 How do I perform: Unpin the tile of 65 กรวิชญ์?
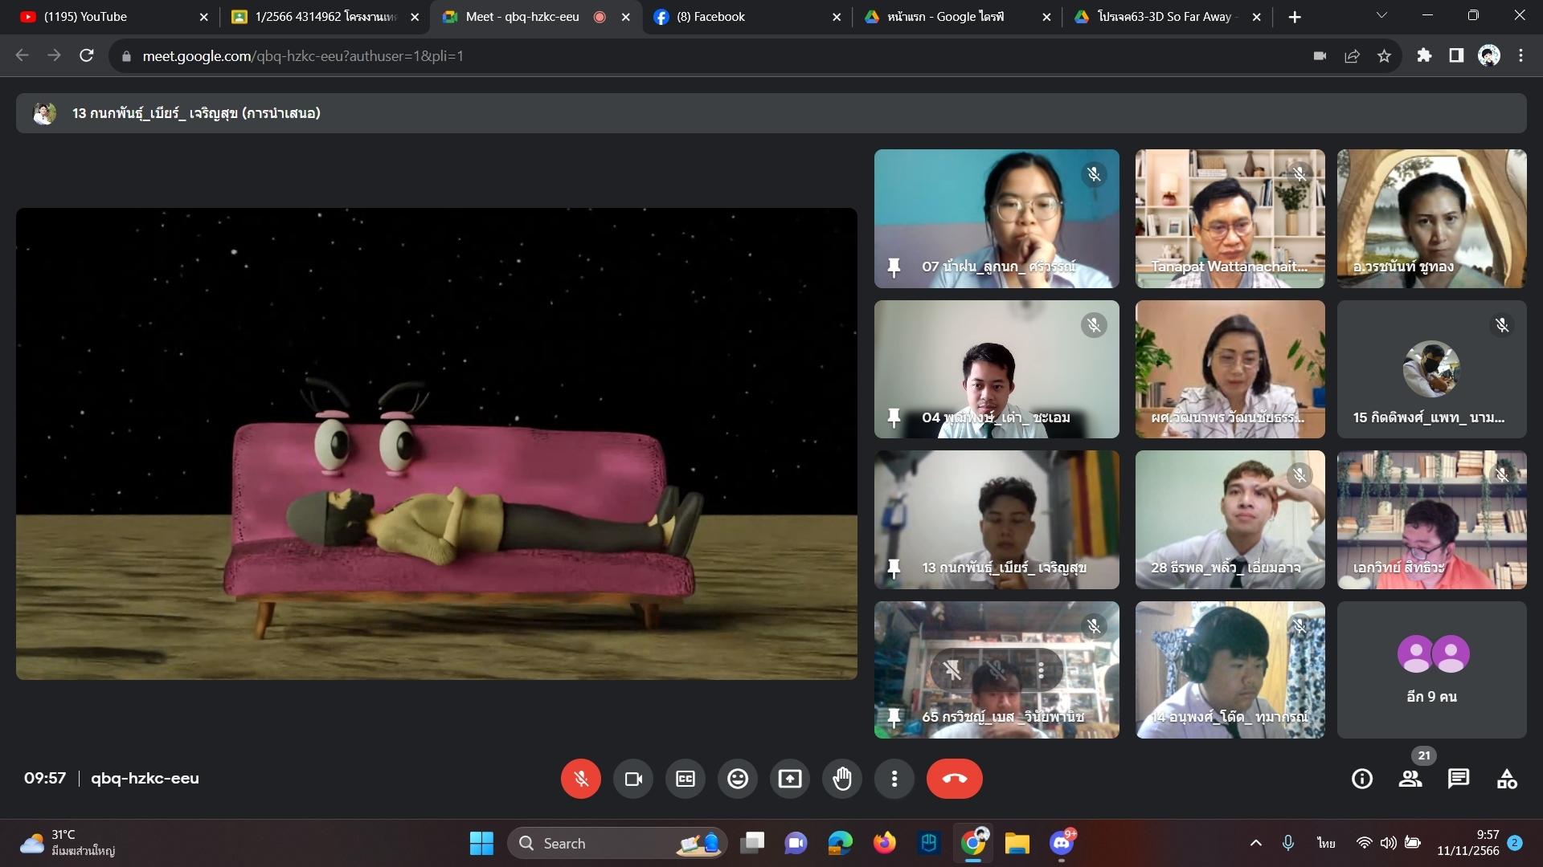pyautogui.click(x=894, y=717)
